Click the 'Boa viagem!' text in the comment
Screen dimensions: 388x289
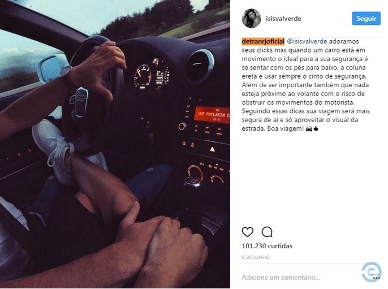(x=285, y=129)
